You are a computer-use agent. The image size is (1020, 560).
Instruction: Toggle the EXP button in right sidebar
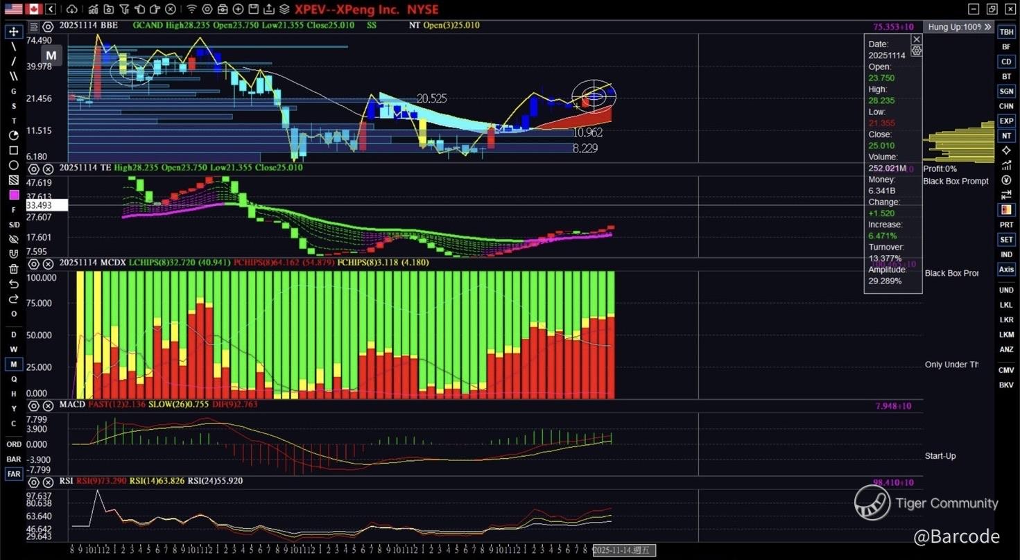pyautogui.click(x=1006, y=121)
